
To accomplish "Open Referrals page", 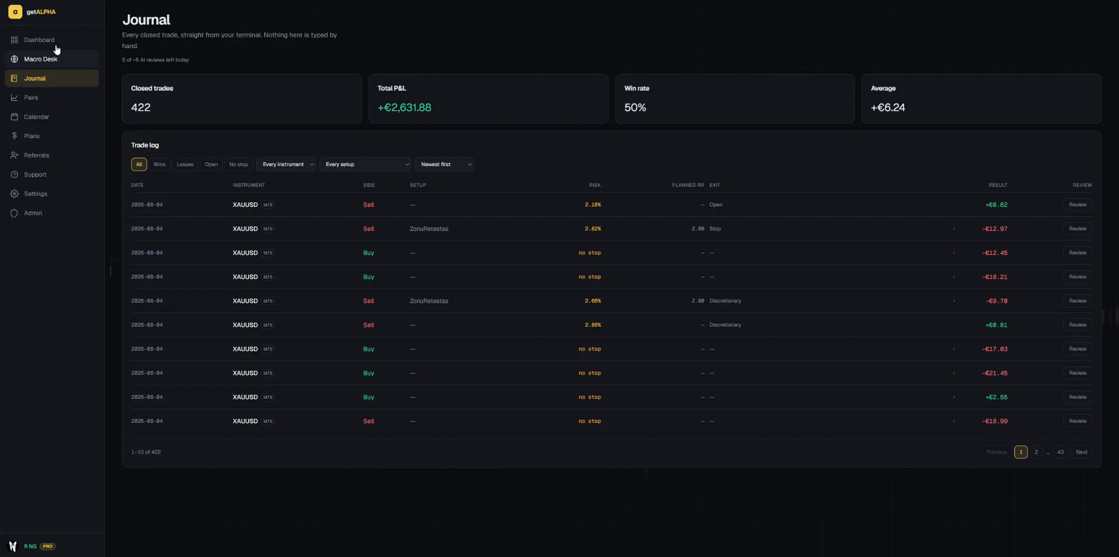I will pyautogui.click(x=52, y=155).
